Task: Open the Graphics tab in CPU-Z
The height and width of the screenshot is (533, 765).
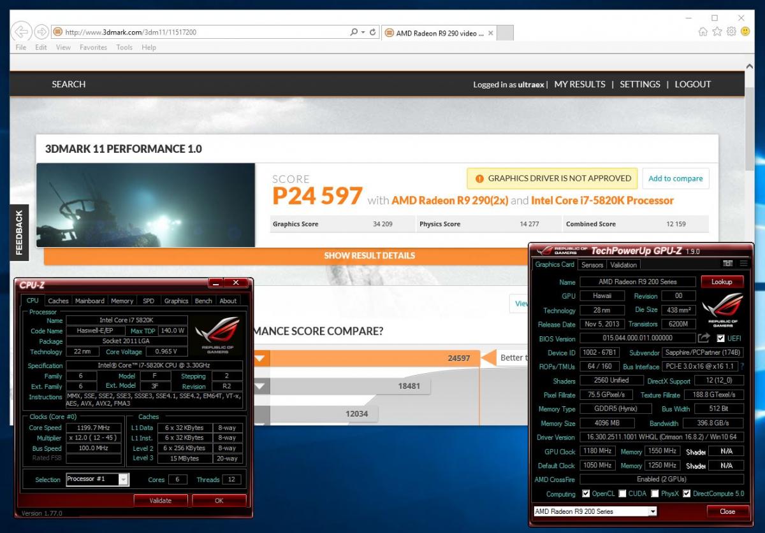Action: [176, 301]
